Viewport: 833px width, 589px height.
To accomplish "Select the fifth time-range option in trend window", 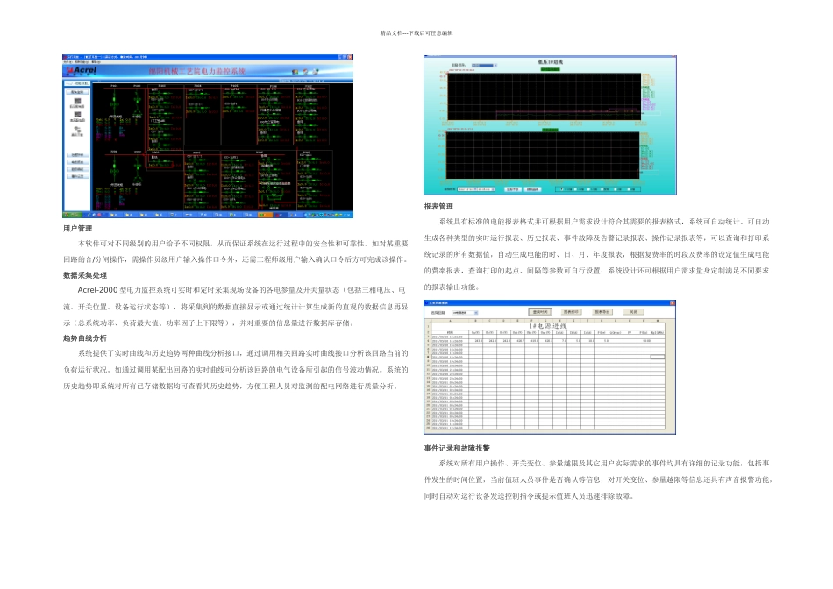I will 618,189.
